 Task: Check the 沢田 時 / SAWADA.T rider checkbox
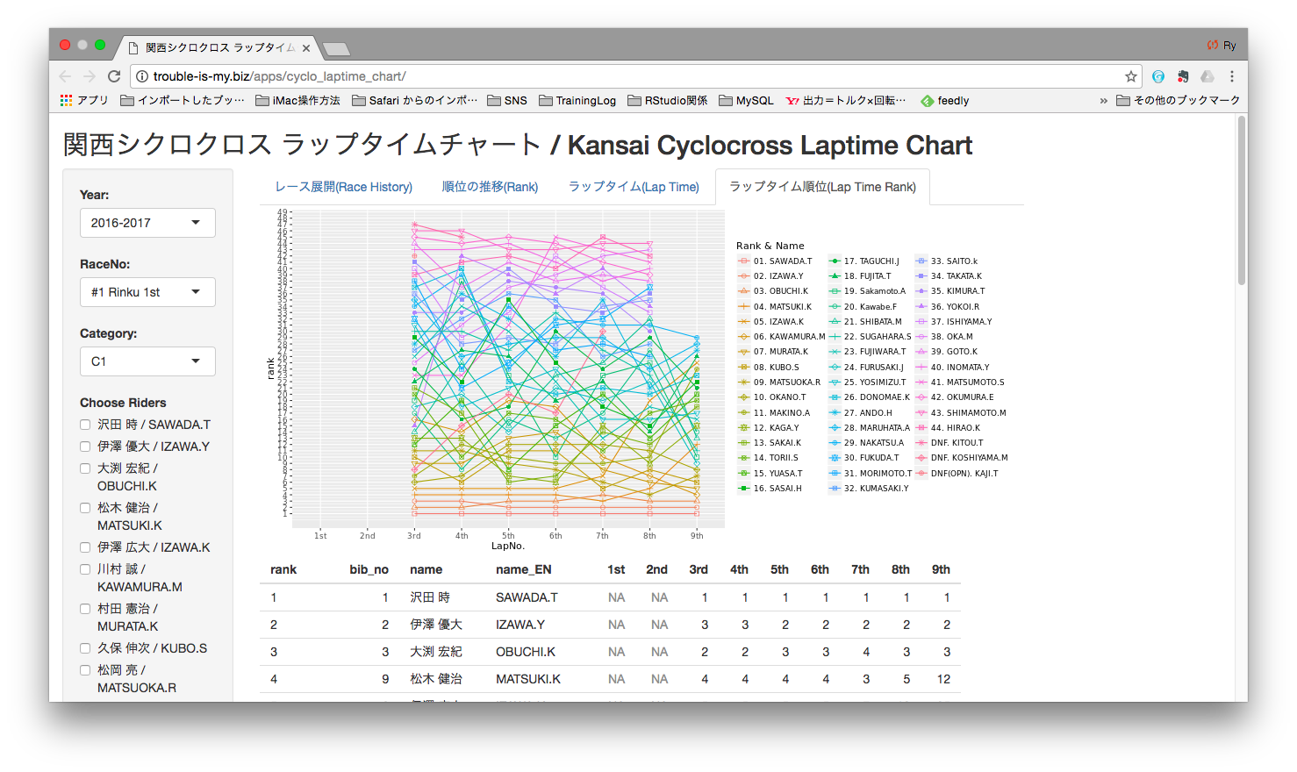(84, 424)
